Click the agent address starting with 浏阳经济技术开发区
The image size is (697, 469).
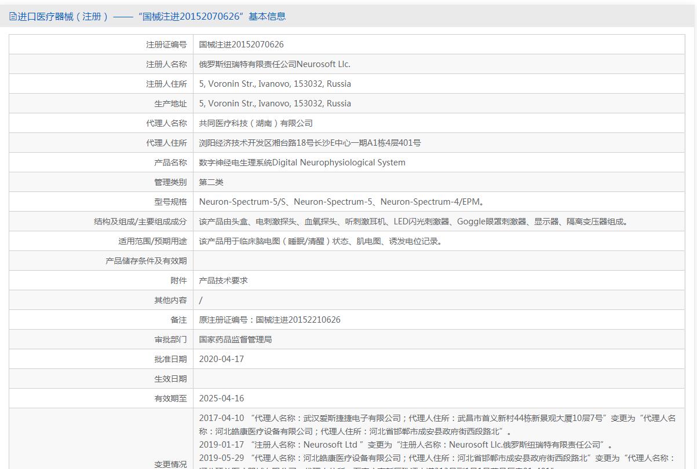point(309,143)
